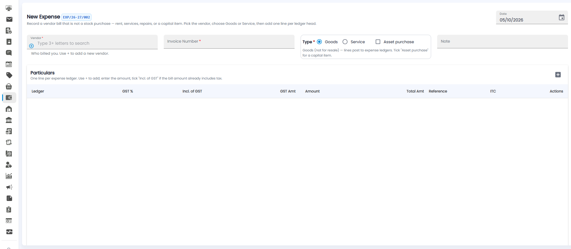Open the warehouse building icon in sidebar
Screen dimensions: 571x249
coord(9,109)
